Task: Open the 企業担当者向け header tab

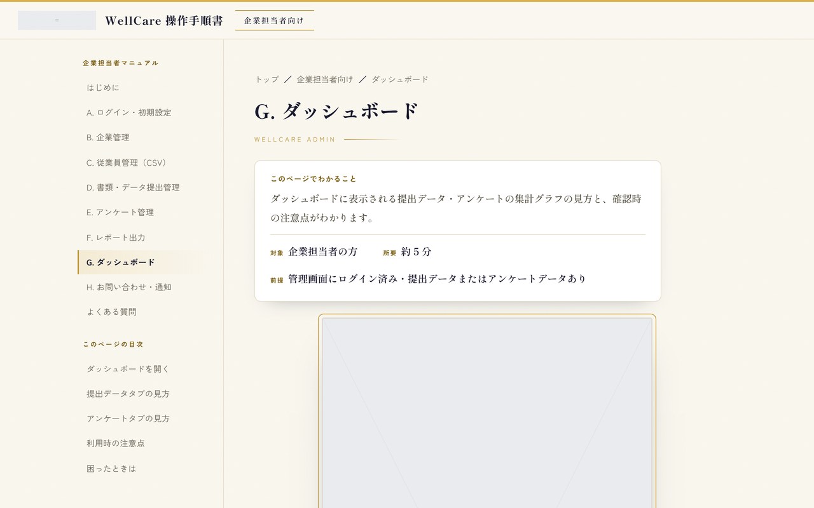Action: click(275, 20)
